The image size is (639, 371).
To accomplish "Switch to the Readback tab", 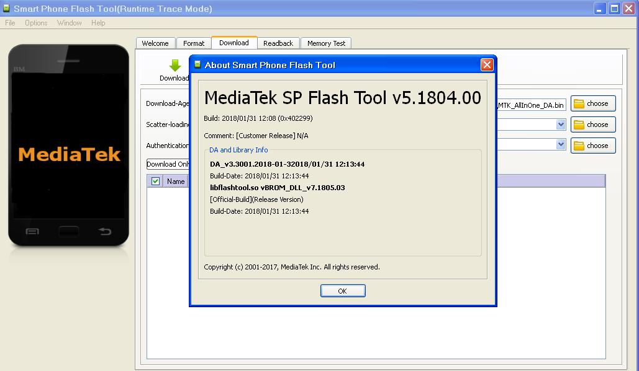I will (278, 43).
